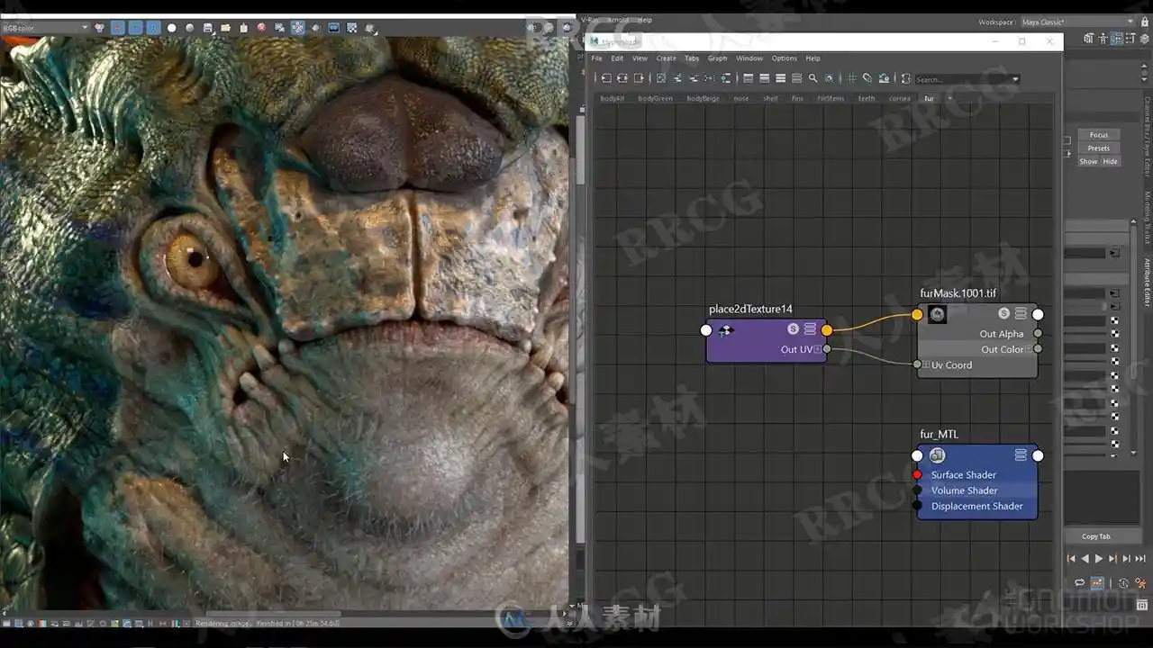Click the white alpha channel circle icon
Viewport: 1153px width, 648px height.
tap(172, 28)
